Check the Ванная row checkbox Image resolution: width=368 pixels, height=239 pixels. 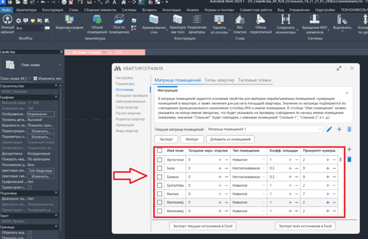(159, 194)
